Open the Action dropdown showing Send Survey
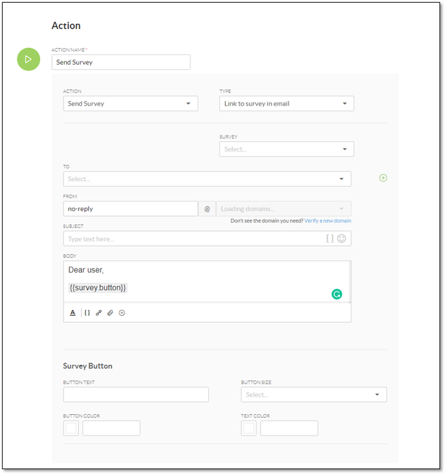The width and height of the screenshot is (446, 475). coord(130,104)
